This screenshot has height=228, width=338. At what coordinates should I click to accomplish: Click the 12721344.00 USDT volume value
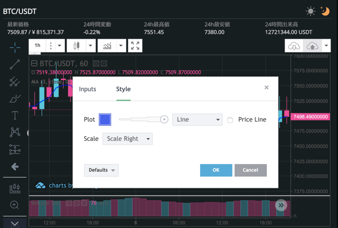click(x=288, y=32)
